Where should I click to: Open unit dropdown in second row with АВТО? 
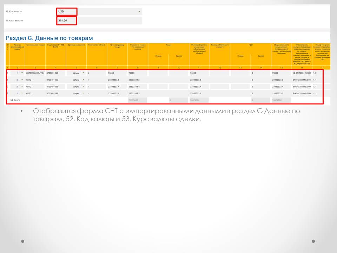pyautogui.click(x=84, y=80)
